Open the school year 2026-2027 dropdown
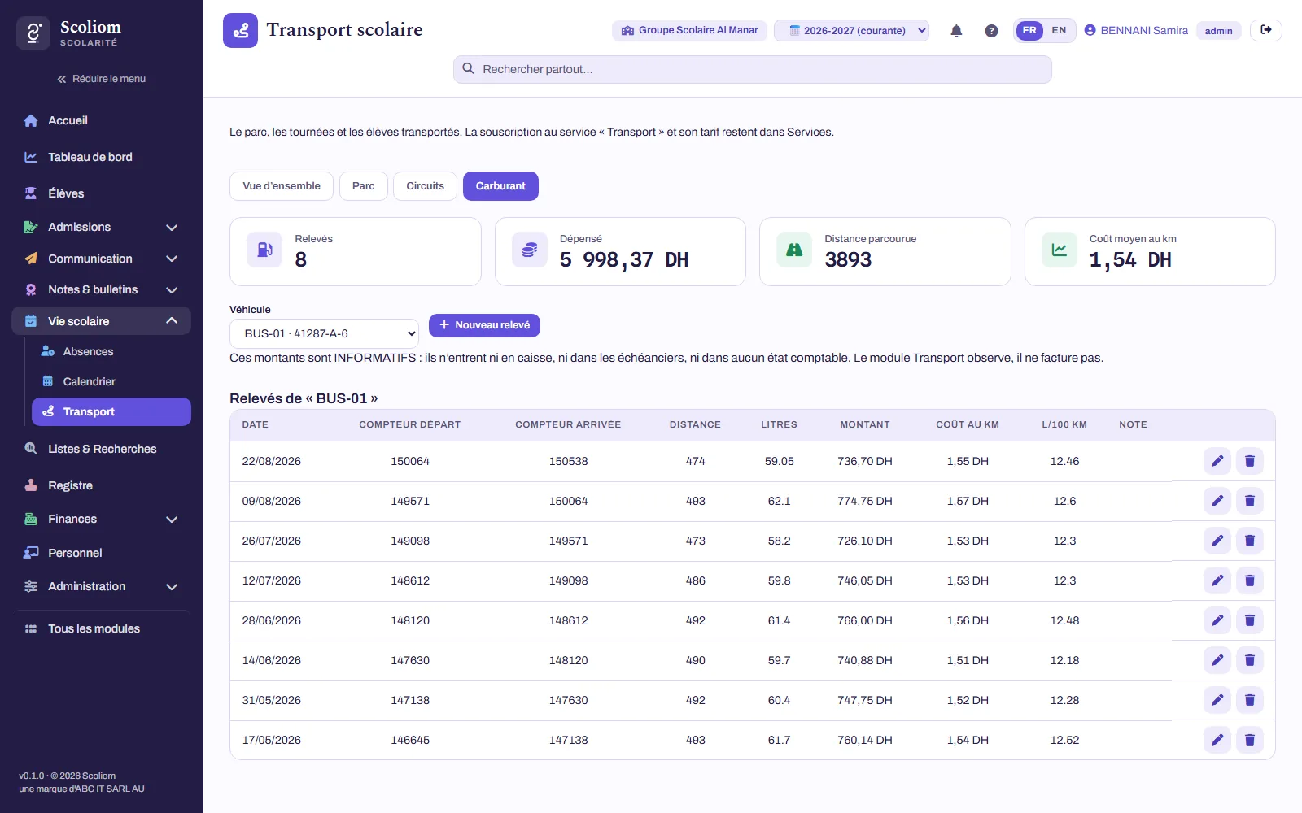This screenshot has width=1302, height=813. pos(851,30)
